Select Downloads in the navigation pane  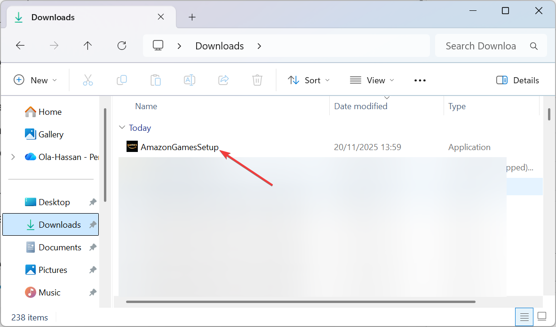50,224
